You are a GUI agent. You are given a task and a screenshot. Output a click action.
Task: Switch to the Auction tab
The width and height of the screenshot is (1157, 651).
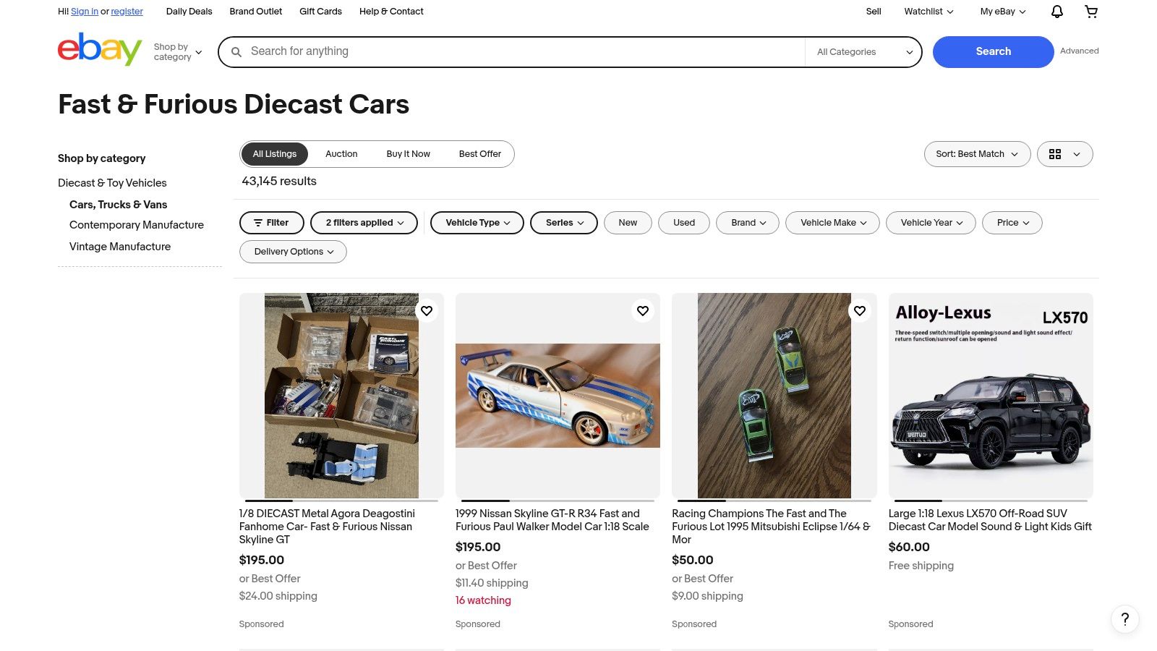tap(341, 154)
